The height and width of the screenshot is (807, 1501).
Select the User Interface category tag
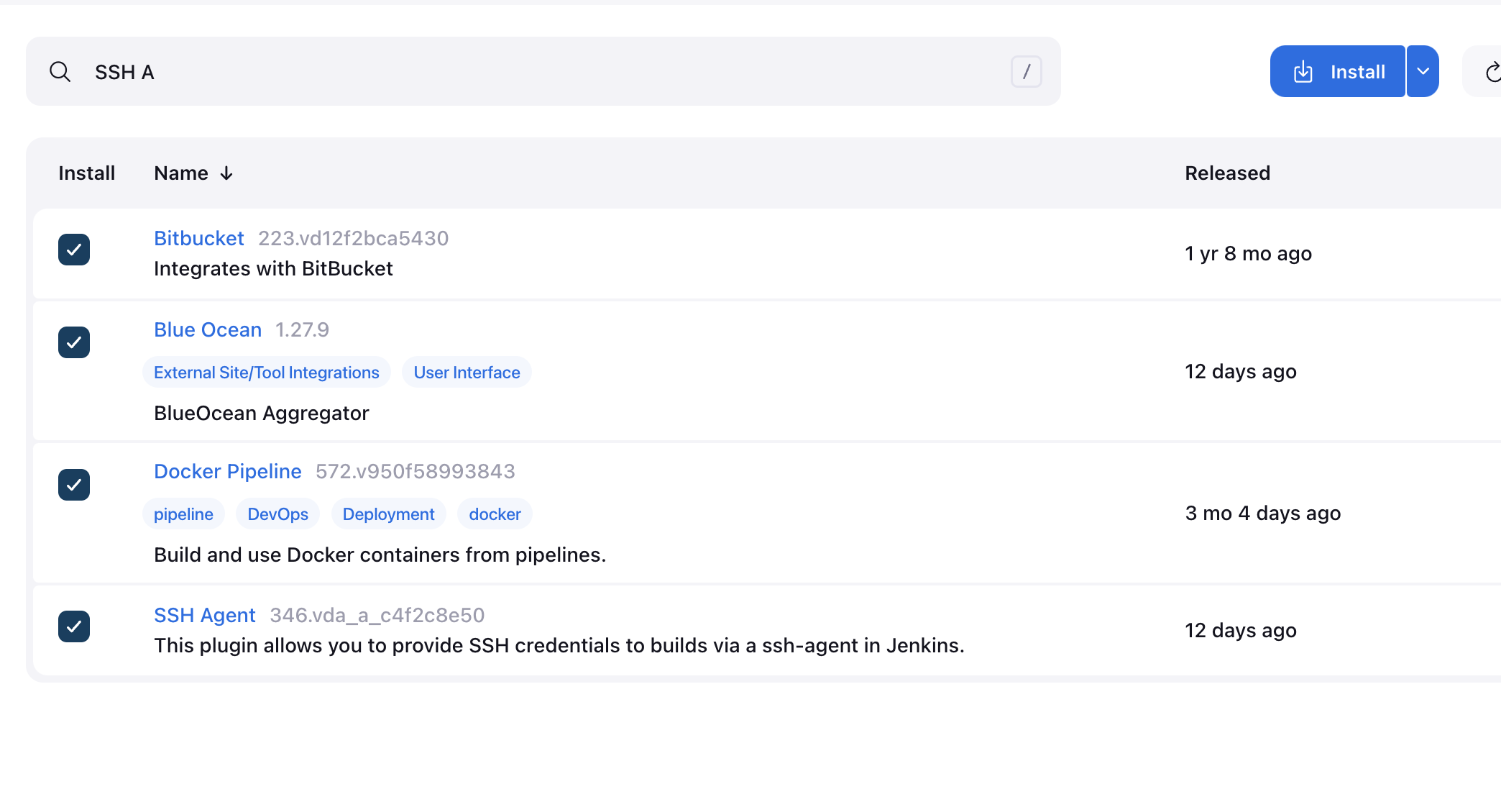point(467,373)
